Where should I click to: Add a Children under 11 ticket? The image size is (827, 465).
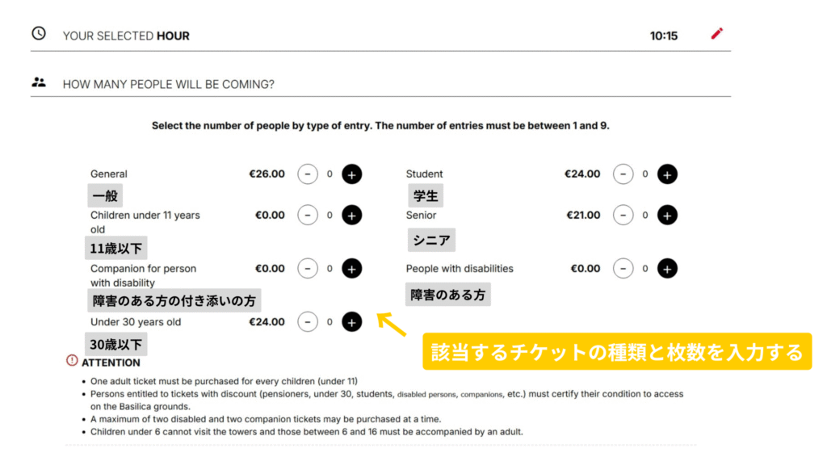tap(352, 215)
